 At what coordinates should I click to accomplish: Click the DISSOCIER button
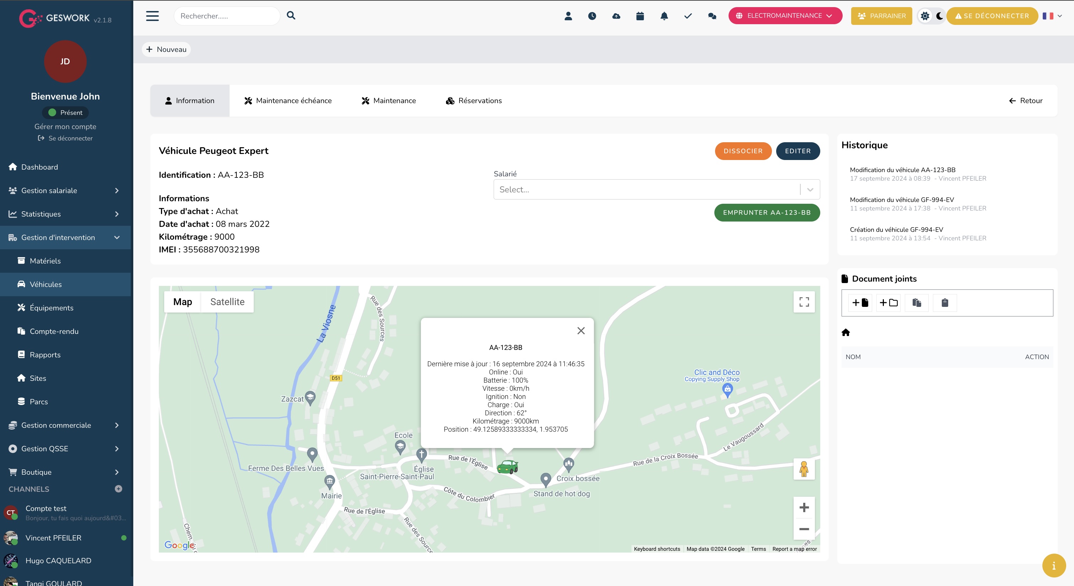(x=743, y=151)
